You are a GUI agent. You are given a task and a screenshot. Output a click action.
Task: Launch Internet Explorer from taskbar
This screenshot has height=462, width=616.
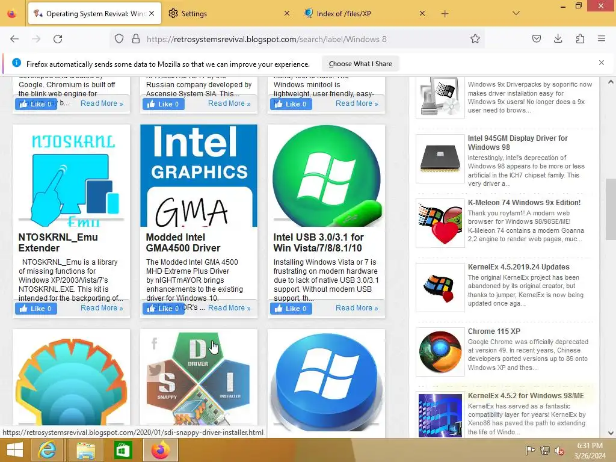[47, 450]
